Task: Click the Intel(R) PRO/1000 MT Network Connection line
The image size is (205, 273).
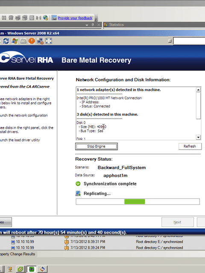Action: [x=109, y=98]
